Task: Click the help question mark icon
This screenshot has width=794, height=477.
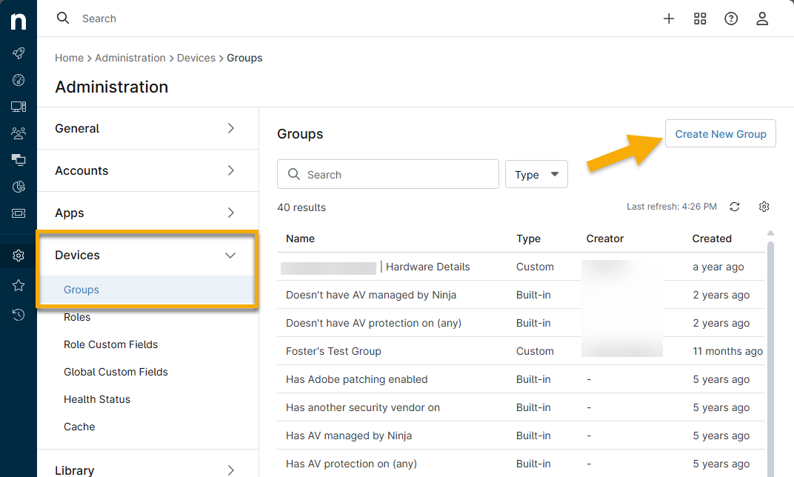Action: (731, 19)
